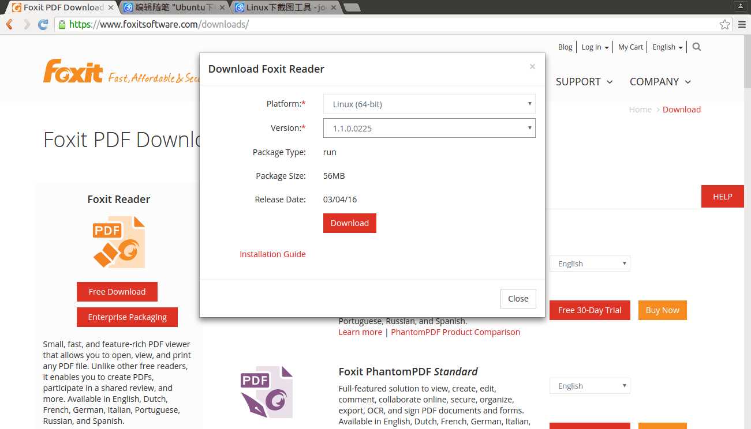
Task: Open the Version dropdown showing 1.1.0.0225
Action: coord(429,128)
